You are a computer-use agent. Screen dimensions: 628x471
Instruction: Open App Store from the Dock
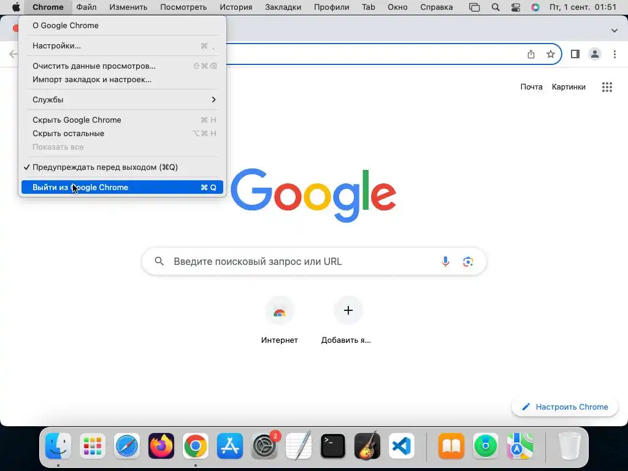click(x=230, y=446)
